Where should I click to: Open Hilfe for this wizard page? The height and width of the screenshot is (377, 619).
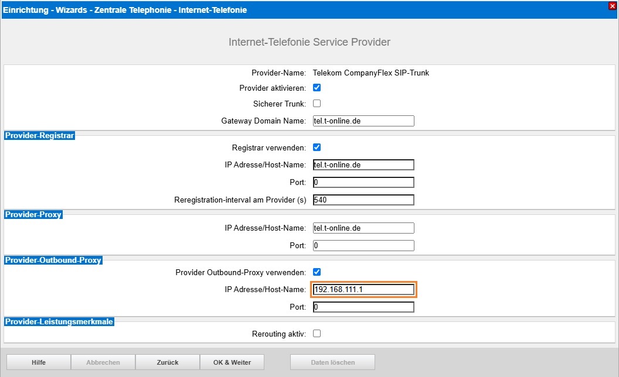click(x=39, y=362)
